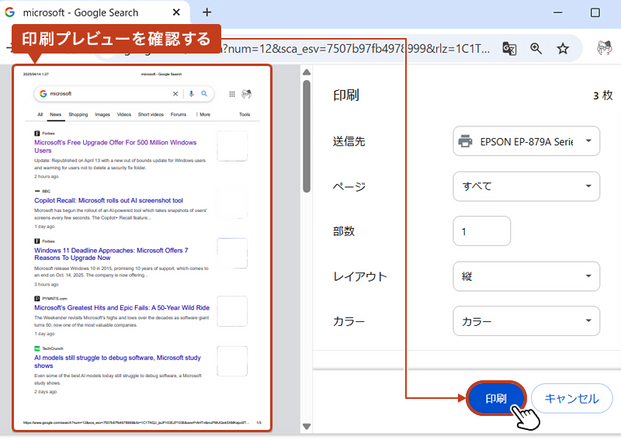Screen dimensions: 621x440
Task: Click the blue 印刷 print button
Action: pos(496,398)
